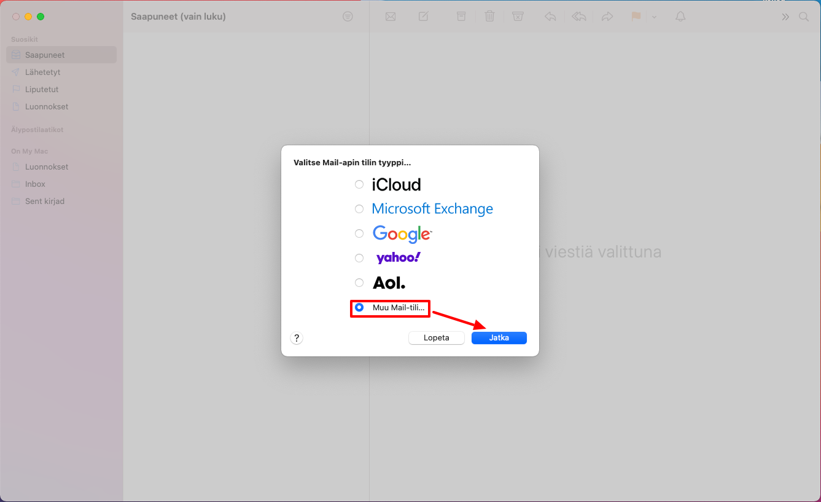The height and width of the screenshot is (502, 821).
Task: Click the trash delete icon in toolbar
Action: [489, 17]
